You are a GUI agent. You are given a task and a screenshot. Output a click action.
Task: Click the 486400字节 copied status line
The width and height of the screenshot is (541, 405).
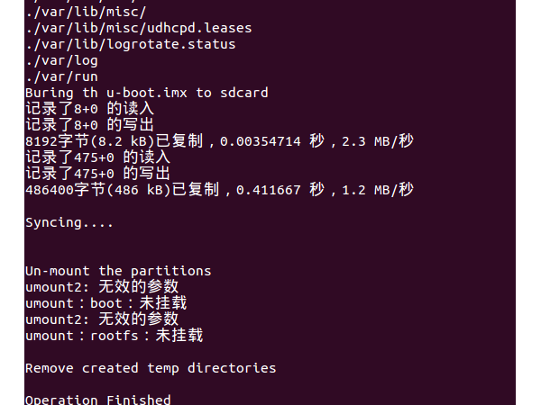point(218,190)
